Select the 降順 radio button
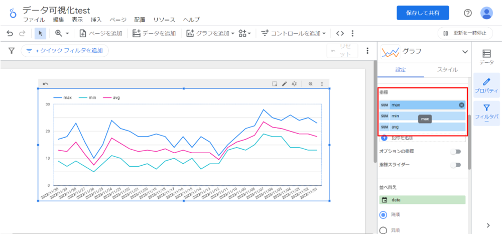Viewport: 502px width, 234px height. pos(383,215)
